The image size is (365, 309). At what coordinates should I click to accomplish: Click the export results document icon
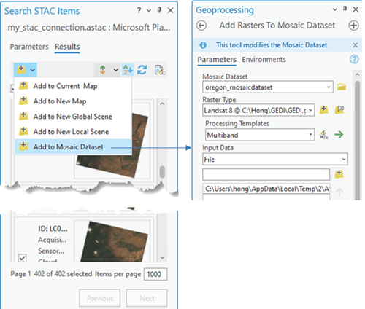click(160, 70)
